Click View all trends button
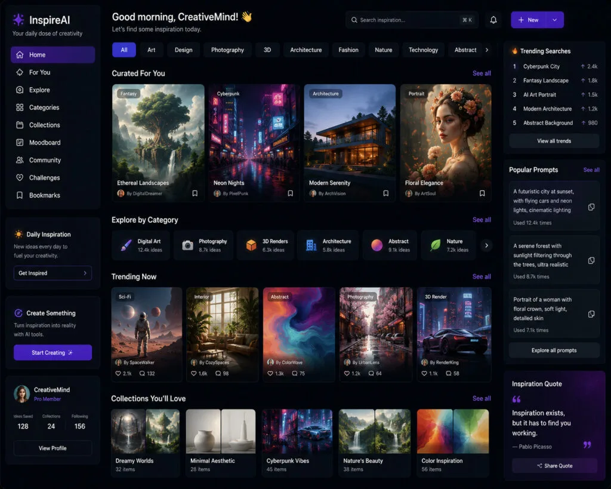Screen dimensions: 611x489 tap(554, 141)
